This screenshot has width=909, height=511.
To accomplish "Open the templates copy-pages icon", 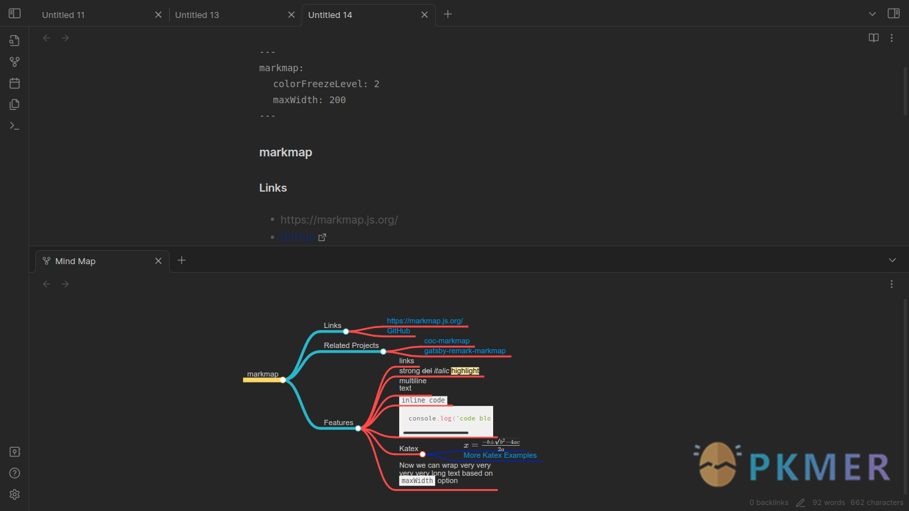I will point(14,104).
